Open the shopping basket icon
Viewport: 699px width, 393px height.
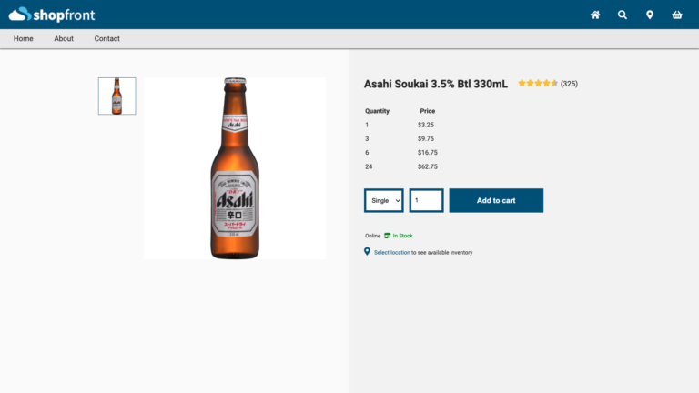[677, 15]
